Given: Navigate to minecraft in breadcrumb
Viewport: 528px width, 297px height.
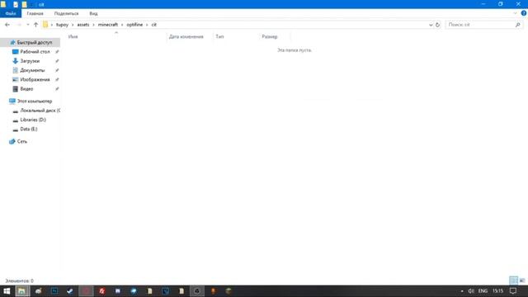Looking at the screenshot, I should 108,25.
